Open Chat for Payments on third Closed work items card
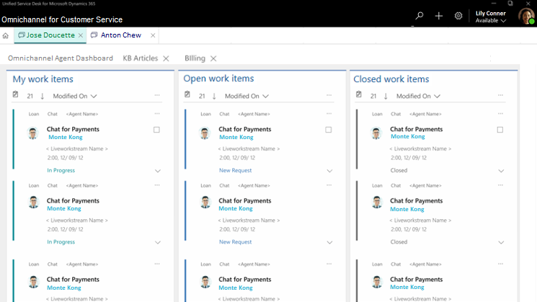Viewport: 537px width, 302px height. coord(417,280)
